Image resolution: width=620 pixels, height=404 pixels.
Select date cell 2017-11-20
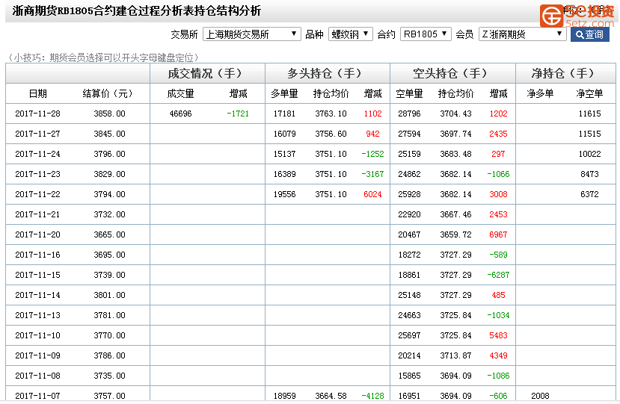pyautogui.click(x=38, y=234)
